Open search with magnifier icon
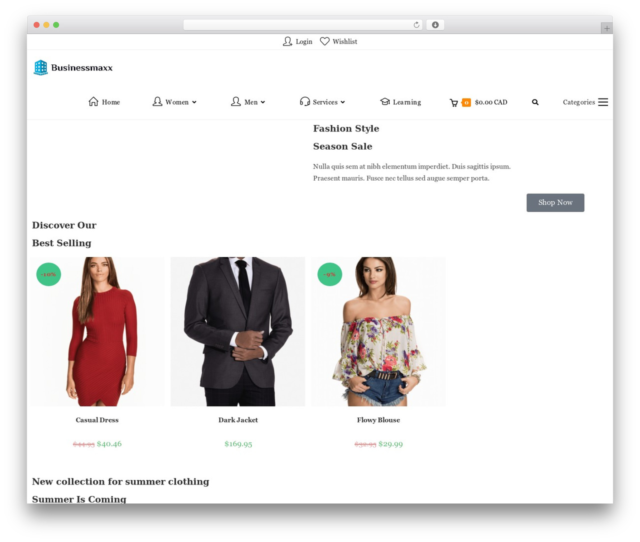 click(x=535, y=102)
